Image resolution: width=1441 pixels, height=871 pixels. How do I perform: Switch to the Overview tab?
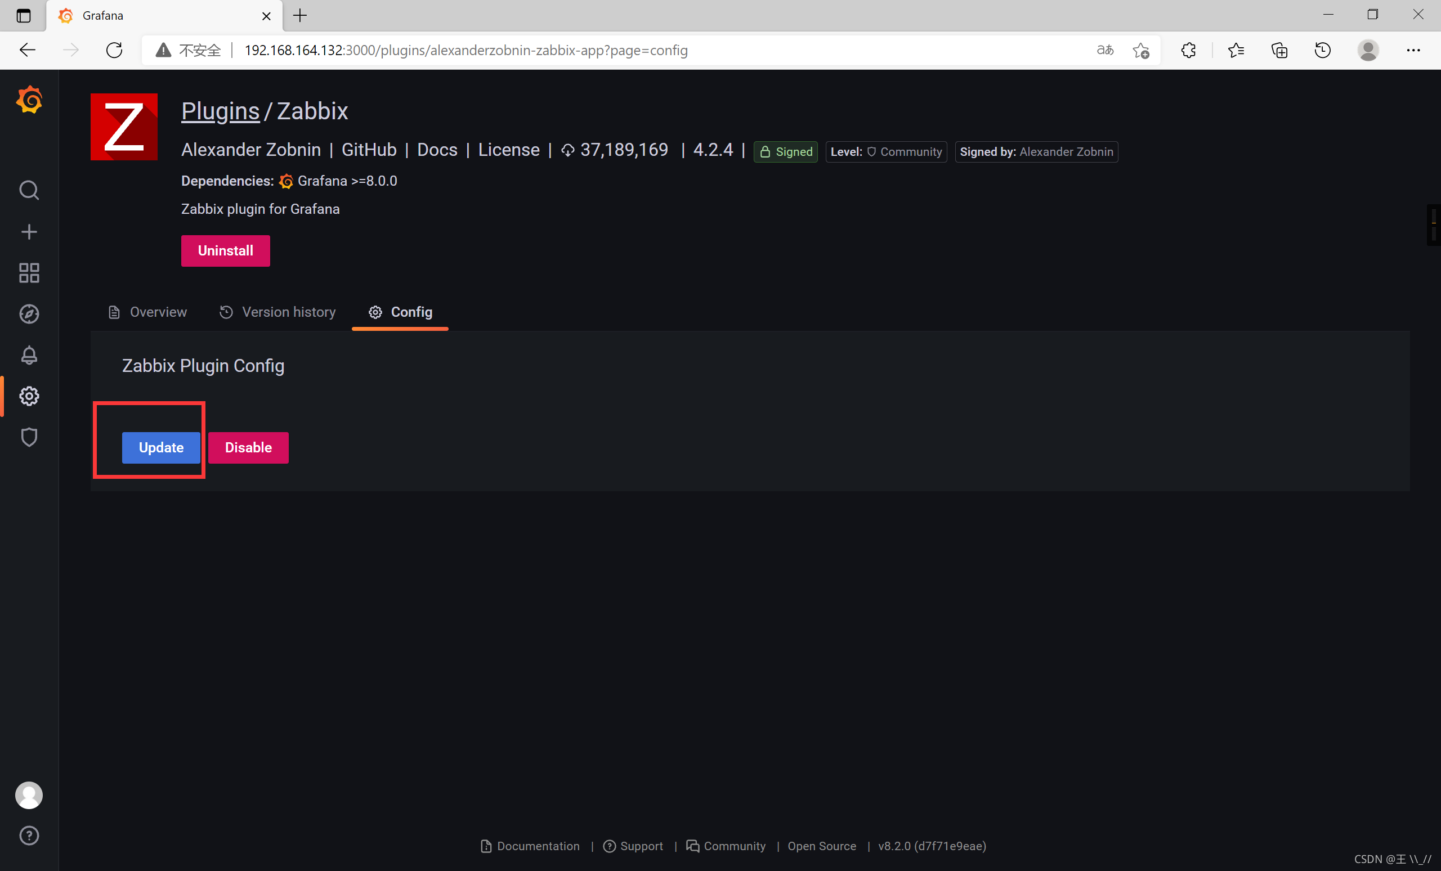click(x=147, y=312)
